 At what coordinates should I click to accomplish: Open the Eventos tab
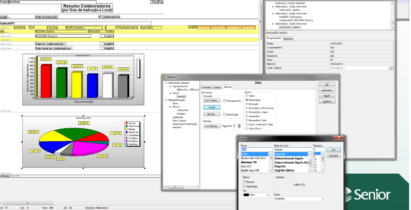click(288, 38)
